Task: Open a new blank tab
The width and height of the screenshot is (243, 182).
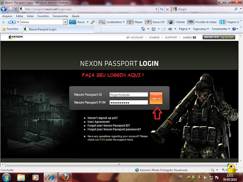Action: 98,30
